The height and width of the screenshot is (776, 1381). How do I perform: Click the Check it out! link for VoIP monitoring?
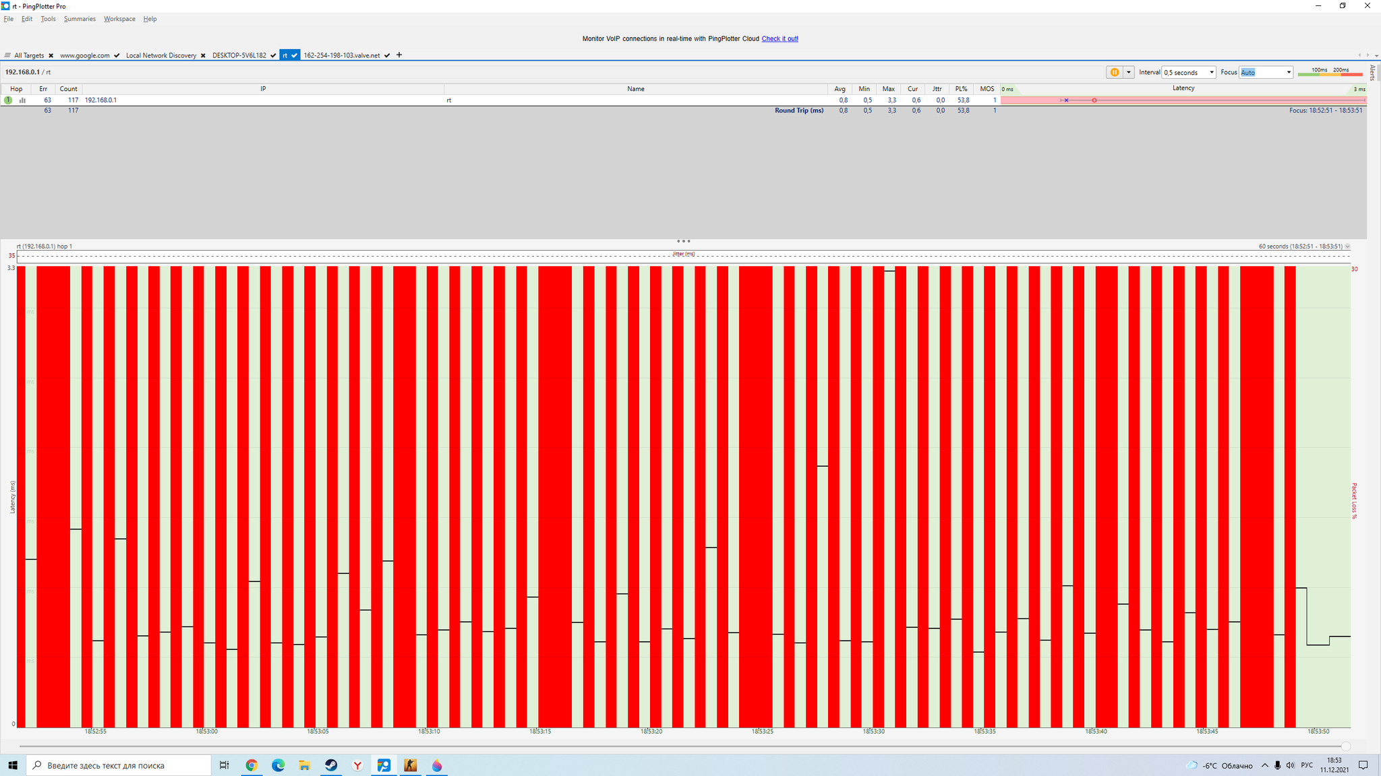(780, 38)
